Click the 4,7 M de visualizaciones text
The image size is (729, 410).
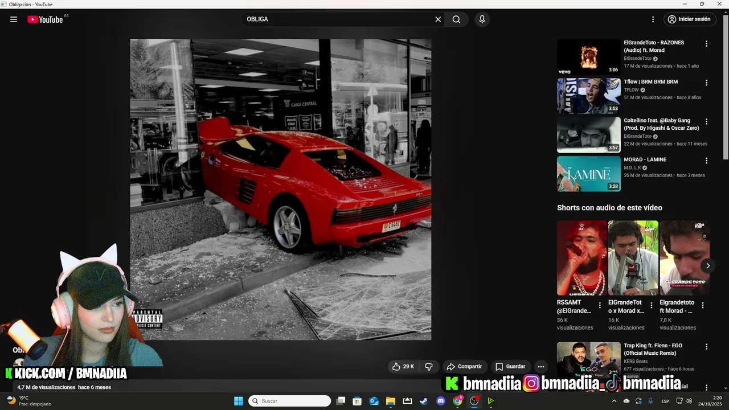[x=46, y=387]
